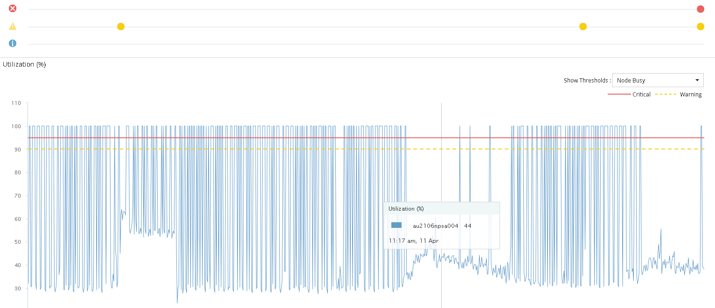Select the earliest yellow warning event dot
Image resolution: width=715 pixels, height=308 pixels.
[121, 27]
